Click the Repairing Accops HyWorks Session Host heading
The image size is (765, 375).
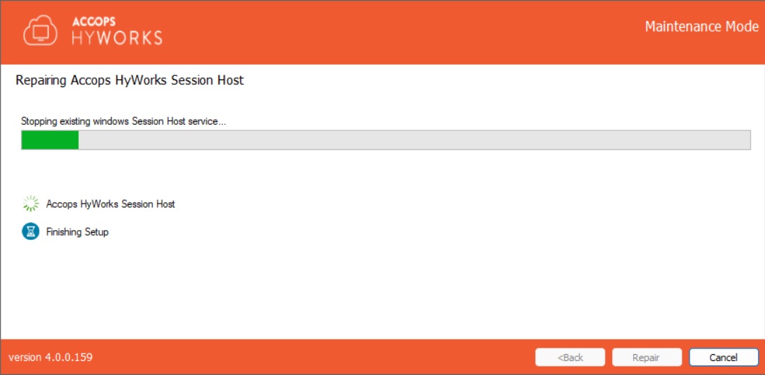point(130,80)
